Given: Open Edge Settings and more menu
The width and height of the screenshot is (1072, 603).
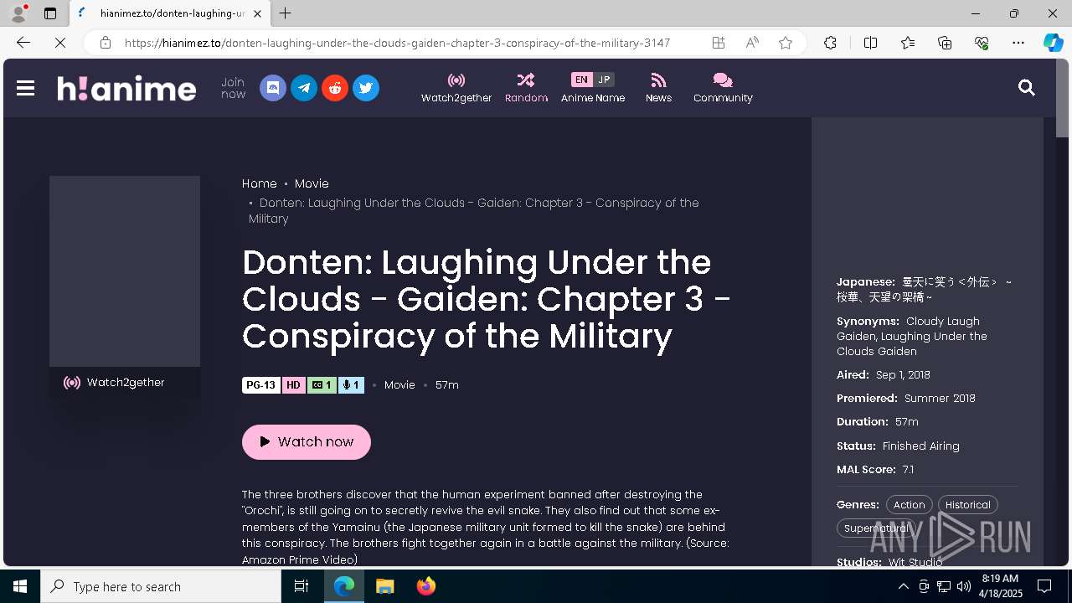Looking at the screenshot, I should (x=1018, y=43).
